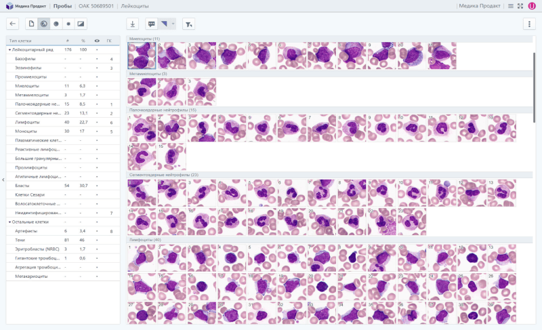Image resolution: width=542 pixels, height=330 pixels.
Task: Collapse the Лейкоцитарный ряд tree group
Action: coord(9,50)
